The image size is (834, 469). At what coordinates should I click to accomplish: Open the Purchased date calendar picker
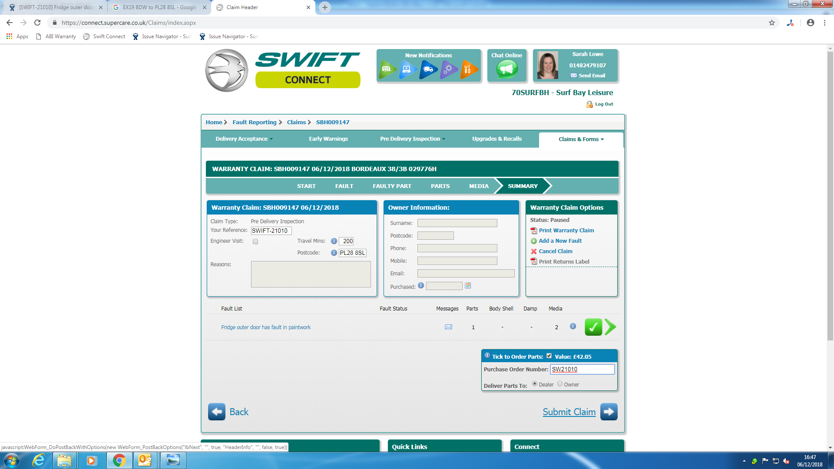pyautogui.click(x=468, y=286)
